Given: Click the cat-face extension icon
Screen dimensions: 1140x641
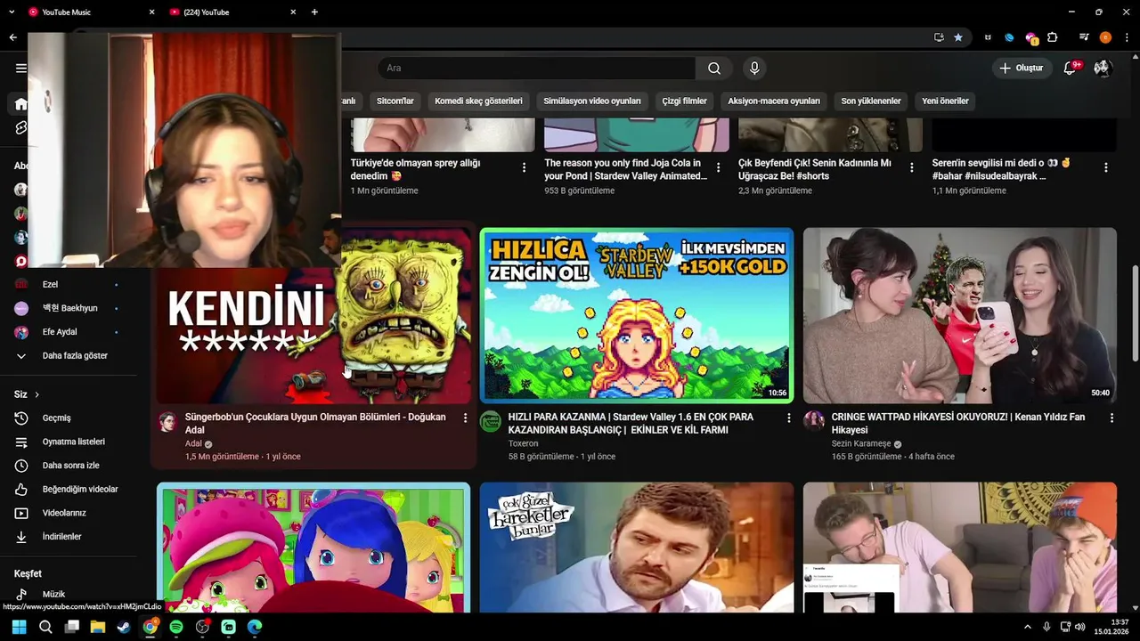Looking at the screenshot, I should 988,37.
